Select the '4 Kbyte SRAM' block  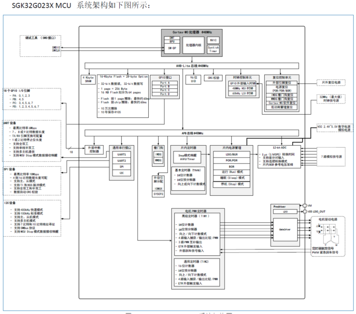pyautogui.click(x=88, y=80)
